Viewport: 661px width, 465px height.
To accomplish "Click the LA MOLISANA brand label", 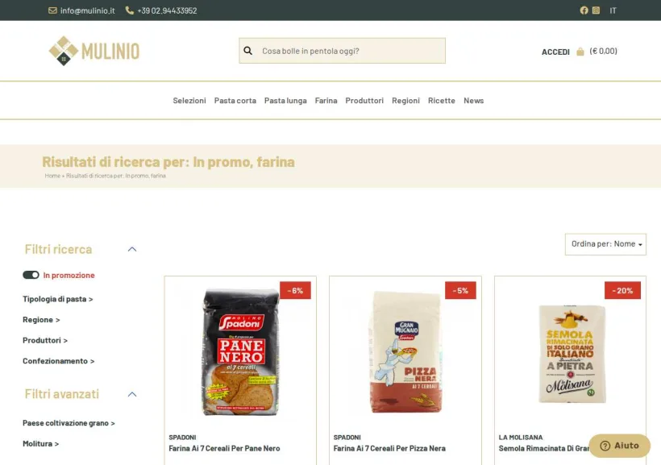I will (521, 438).
